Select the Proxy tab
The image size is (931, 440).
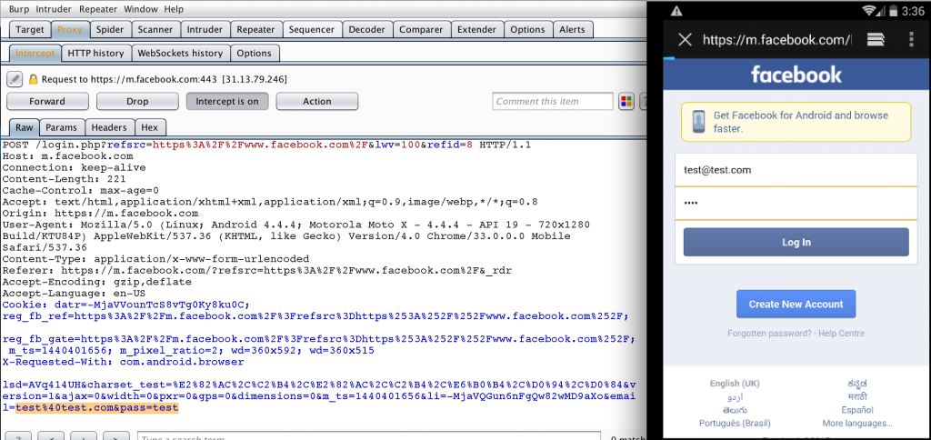tap(70, 29)
